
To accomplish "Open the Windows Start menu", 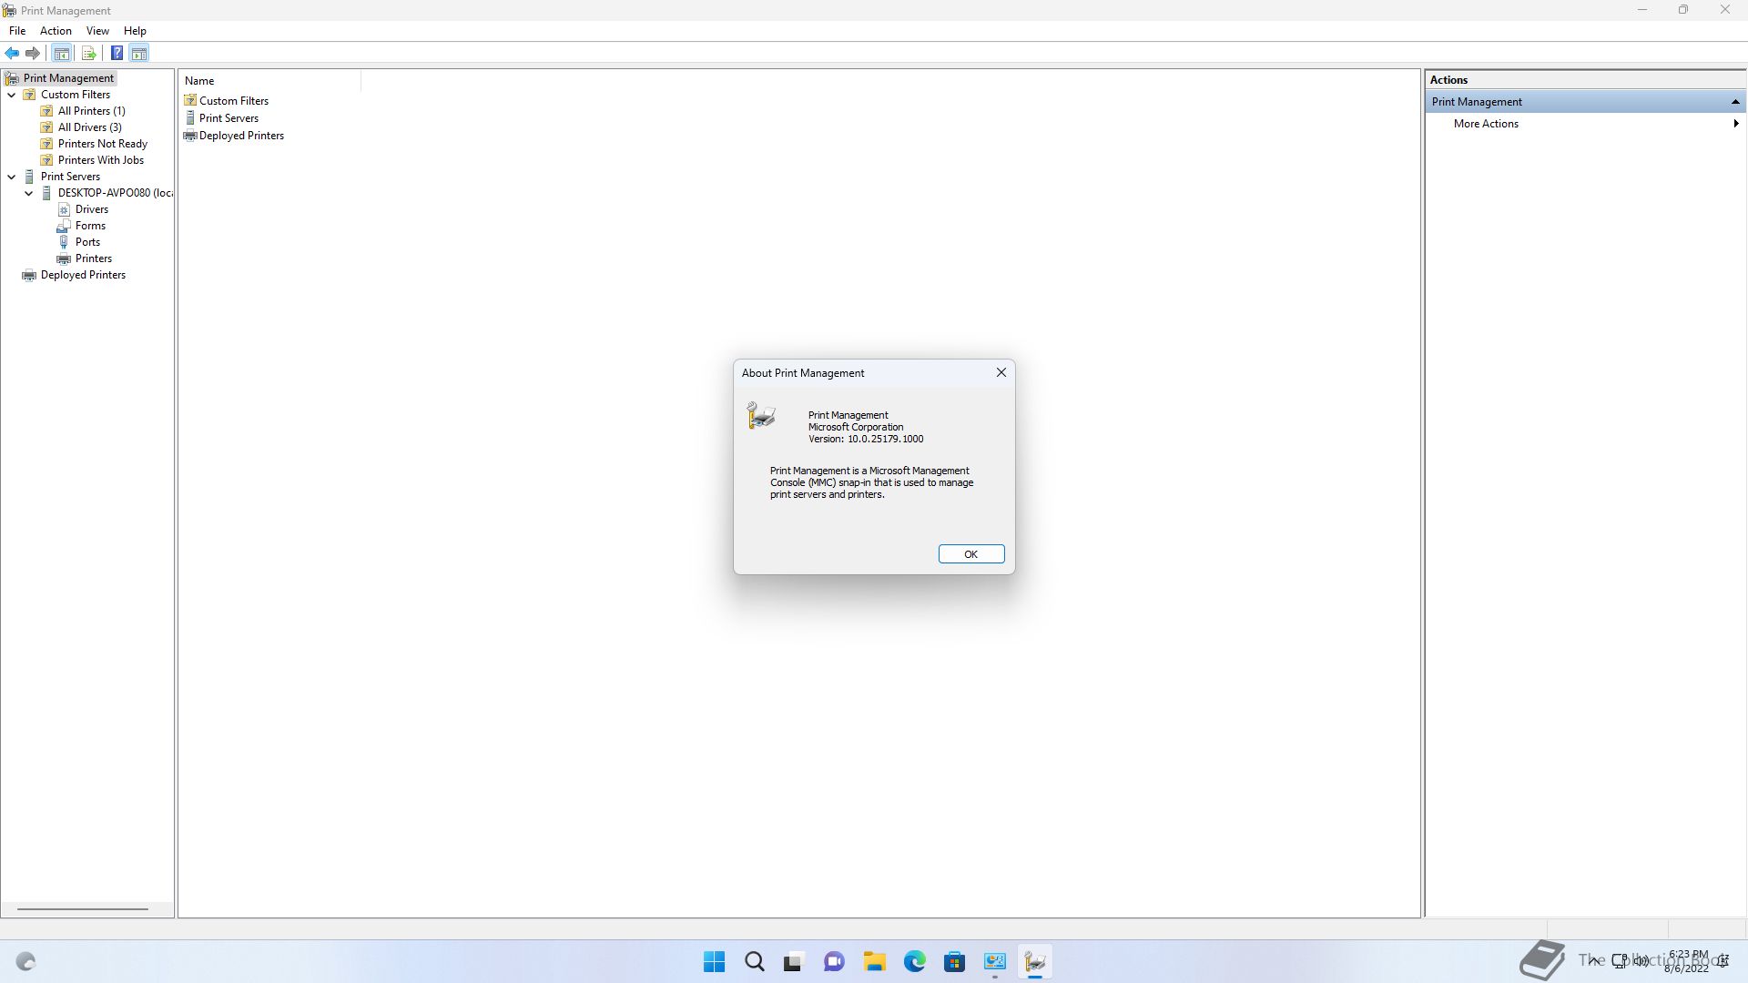I will [x=715, y=961].
